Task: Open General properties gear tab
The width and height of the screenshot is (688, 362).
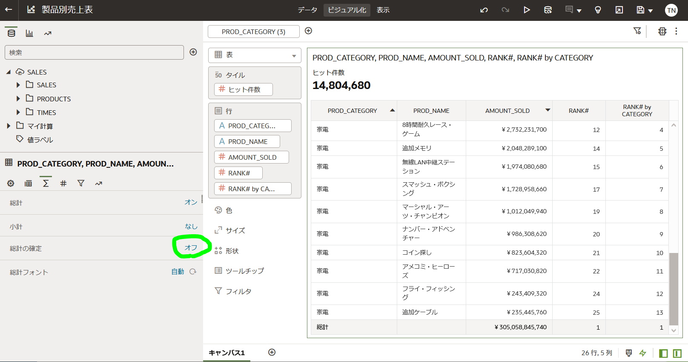Action: coord(11,183)
